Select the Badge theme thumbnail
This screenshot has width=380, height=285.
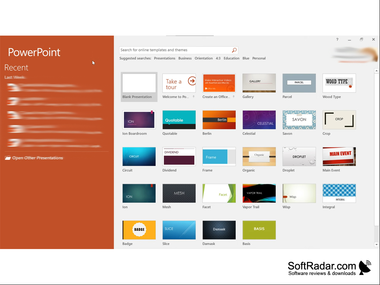tap(139, 230)
